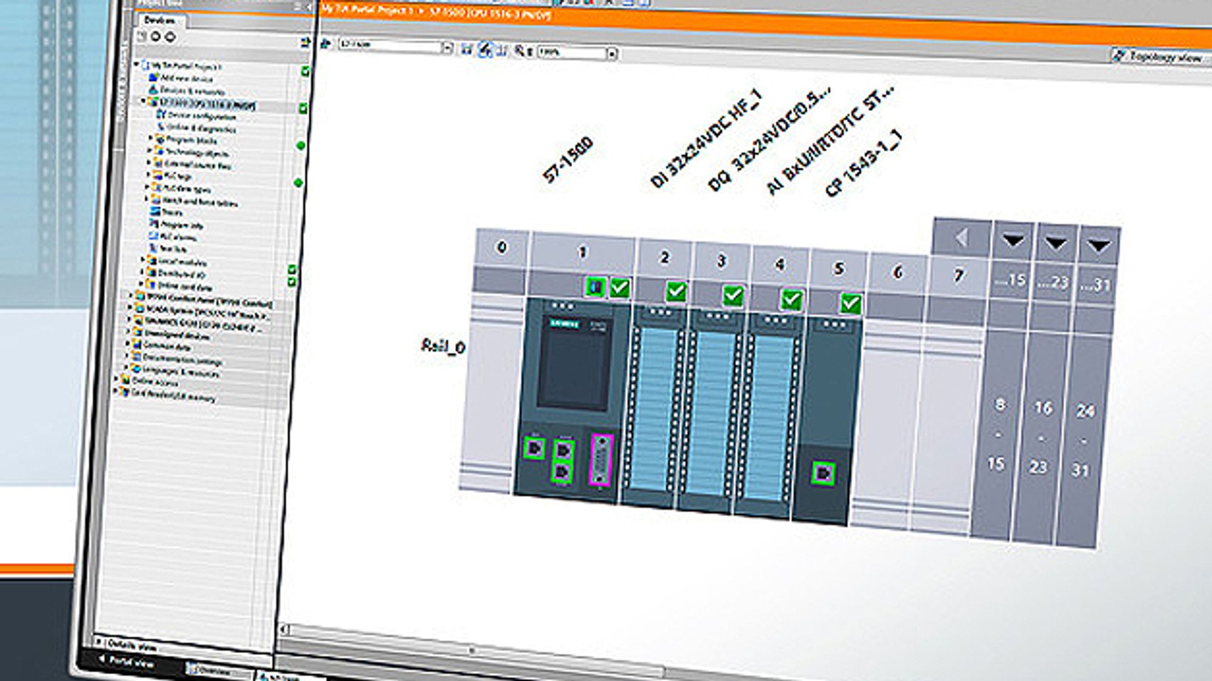Switch to the Devices tab
The height and width of the screenshot is (681, 1212).
tap(160, 20)
